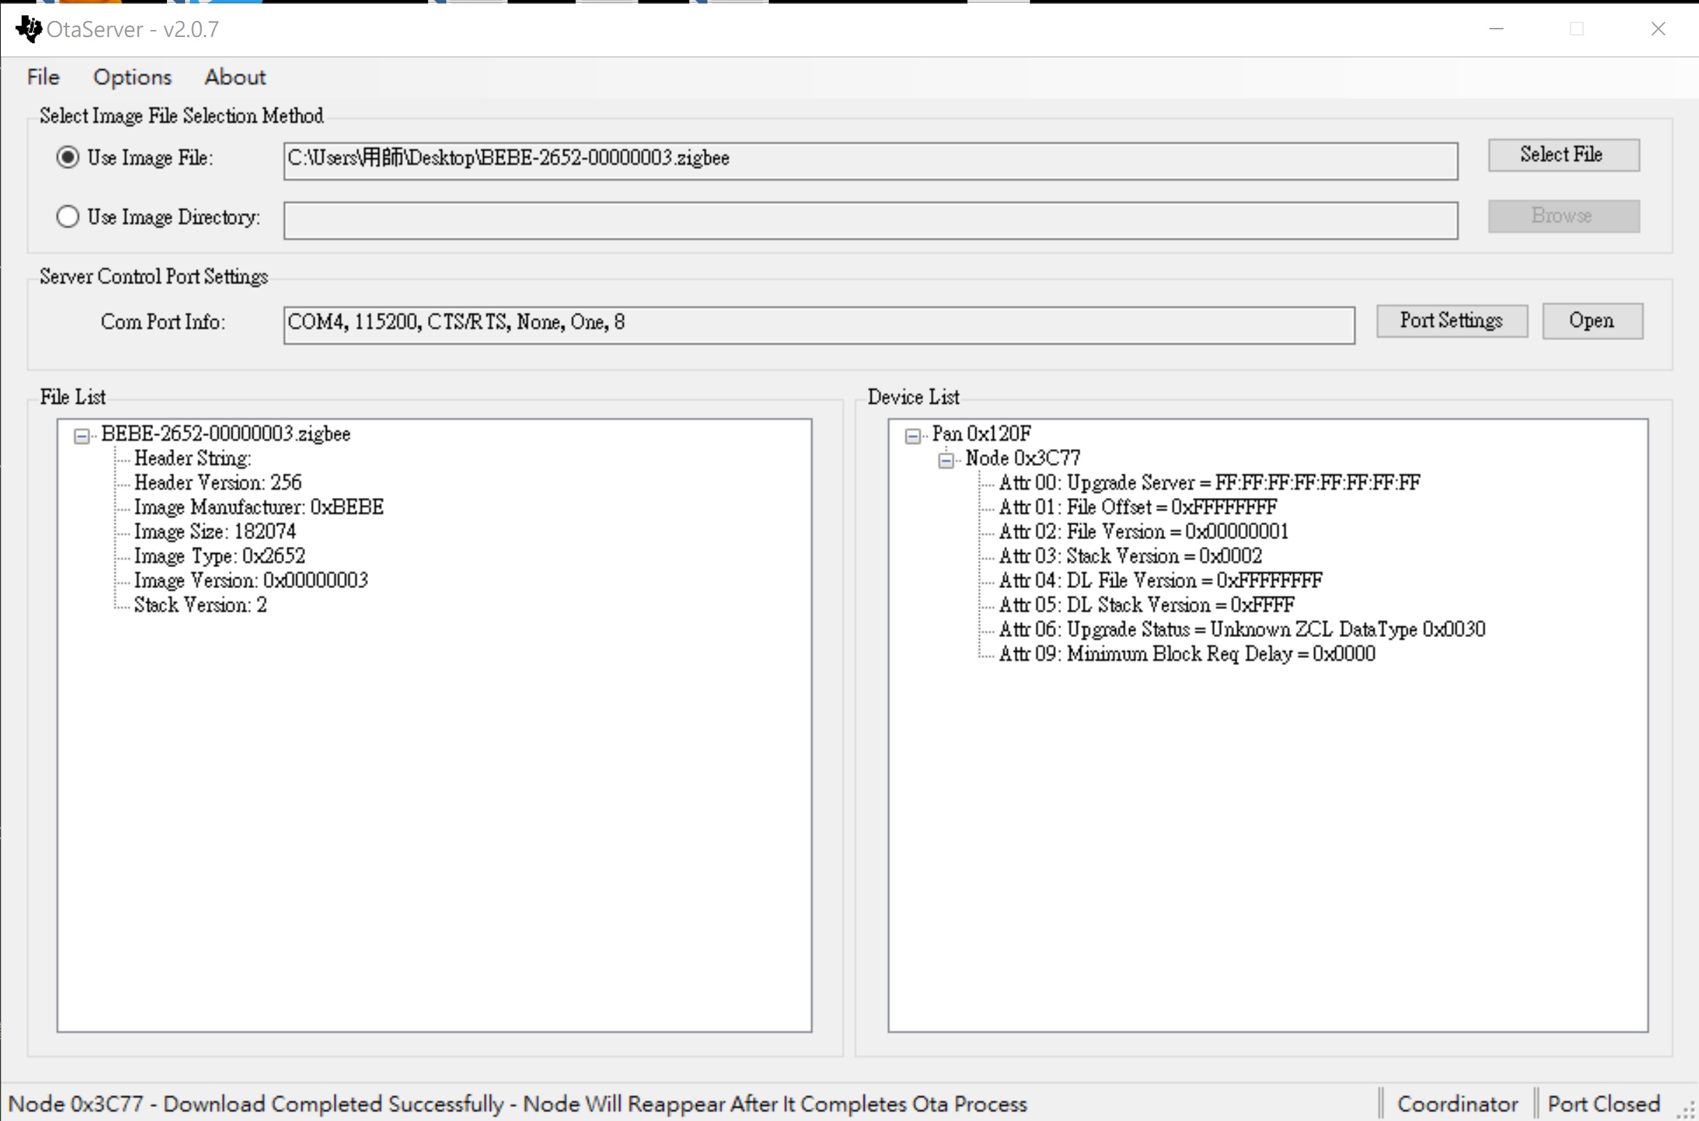Select Image Size 182074 tree item

(214, 532)
